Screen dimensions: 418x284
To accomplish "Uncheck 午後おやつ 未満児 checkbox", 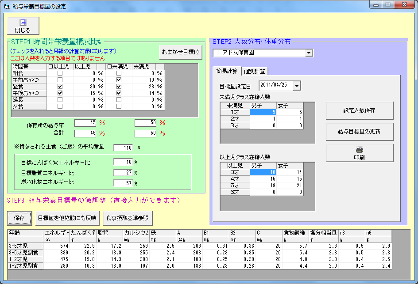I will [x=119, y=93].
